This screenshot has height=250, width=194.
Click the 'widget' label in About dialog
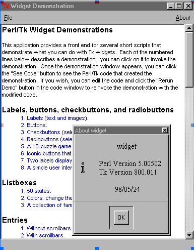pos(127,146)
